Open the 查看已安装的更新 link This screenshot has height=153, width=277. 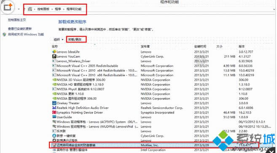pyautogui.click(x=20, y=29)
